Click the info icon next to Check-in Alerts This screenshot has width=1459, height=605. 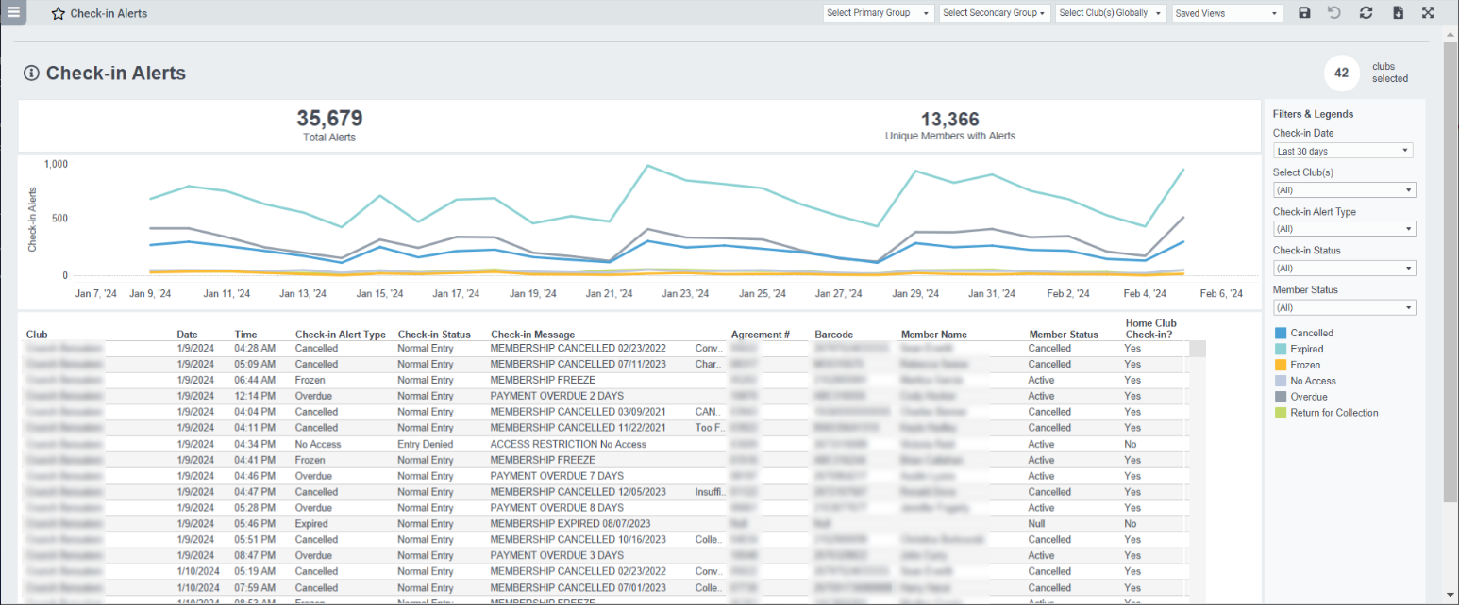point(32,73)
